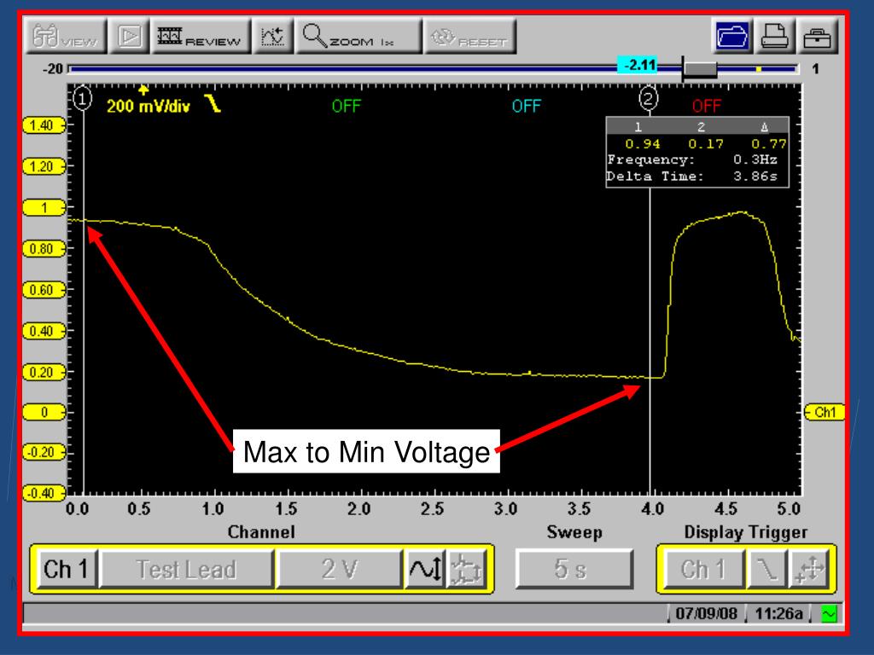Image resolution: width=874 pixels, height=655 pixels.
Task: Click the 1.20 voltage axis label
Action: 44,166
